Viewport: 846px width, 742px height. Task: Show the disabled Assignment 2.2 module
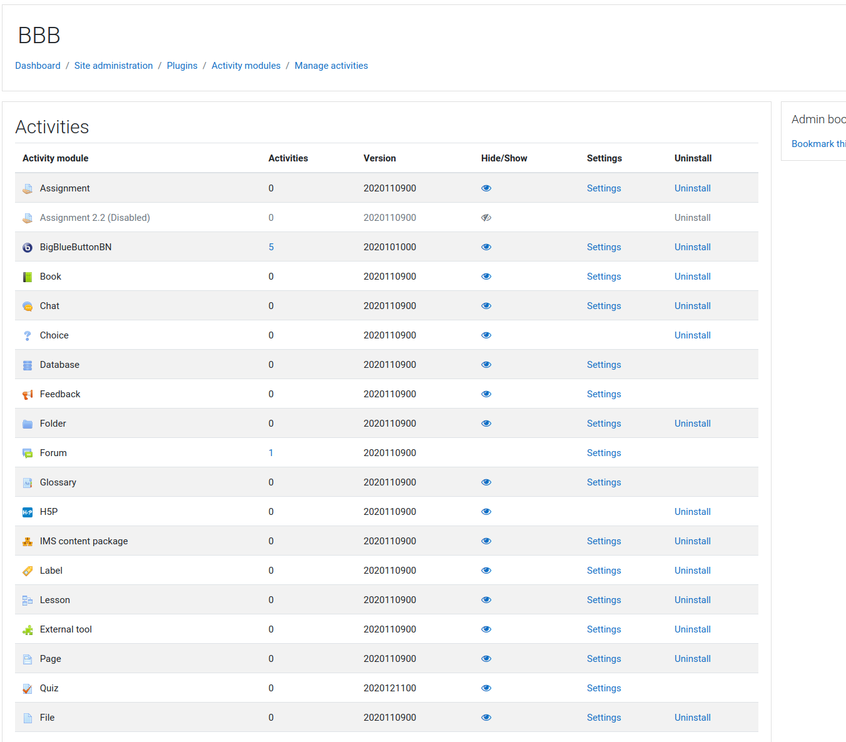486,218
